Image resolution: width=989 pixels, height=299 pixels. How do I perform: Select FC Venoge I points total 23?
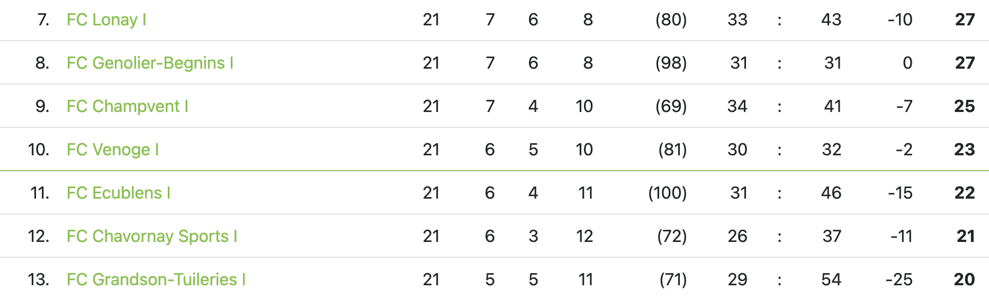(x=964, y=149)
